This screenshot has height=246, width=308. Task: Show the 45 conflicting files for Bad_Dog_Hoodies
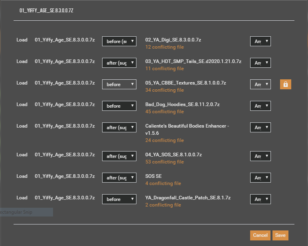164,112
